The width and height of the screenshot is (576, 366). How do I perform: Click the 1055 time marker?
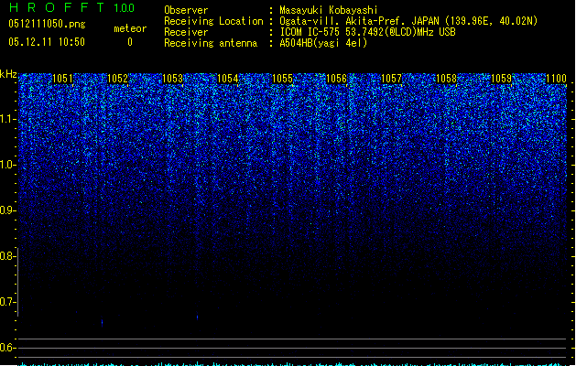[282, 79]
